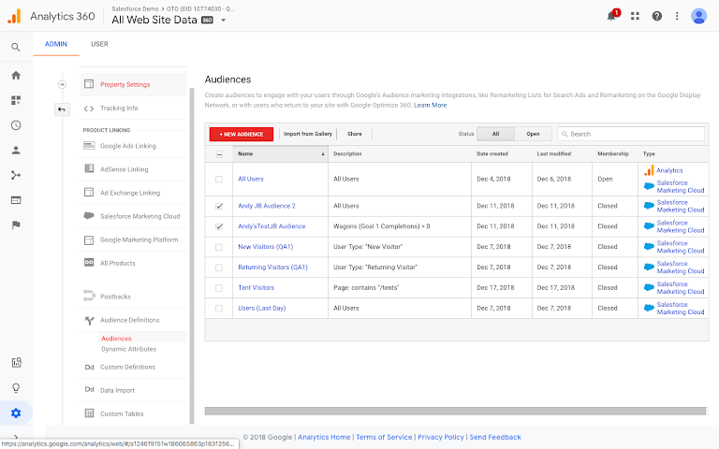Click the audience Search field

click(631, 134)
